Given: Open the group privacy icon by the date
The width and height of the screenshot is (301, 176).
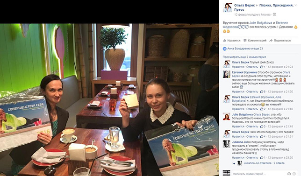Looking at the screenshot, I should [x=274, y=14].
